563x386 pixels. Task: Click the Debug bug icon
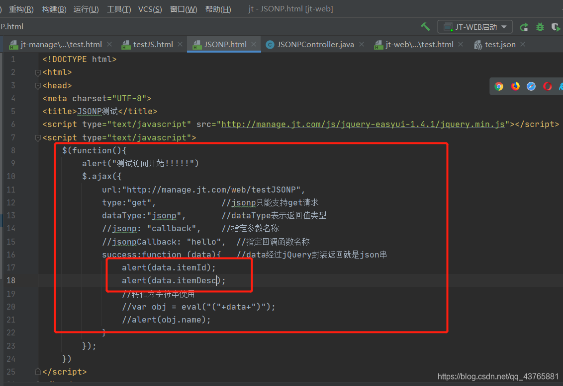pos(540,27)
